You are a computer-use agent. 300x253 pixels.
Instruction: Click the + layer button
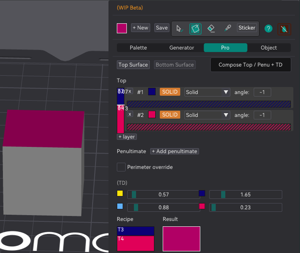click(x=127, y=137)
